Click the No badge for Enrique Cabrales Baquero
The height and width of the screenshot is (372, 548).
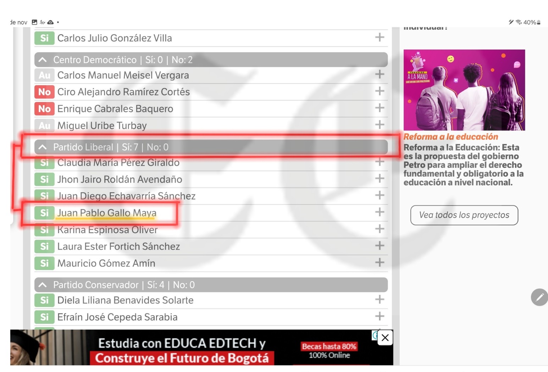[44, 109]
